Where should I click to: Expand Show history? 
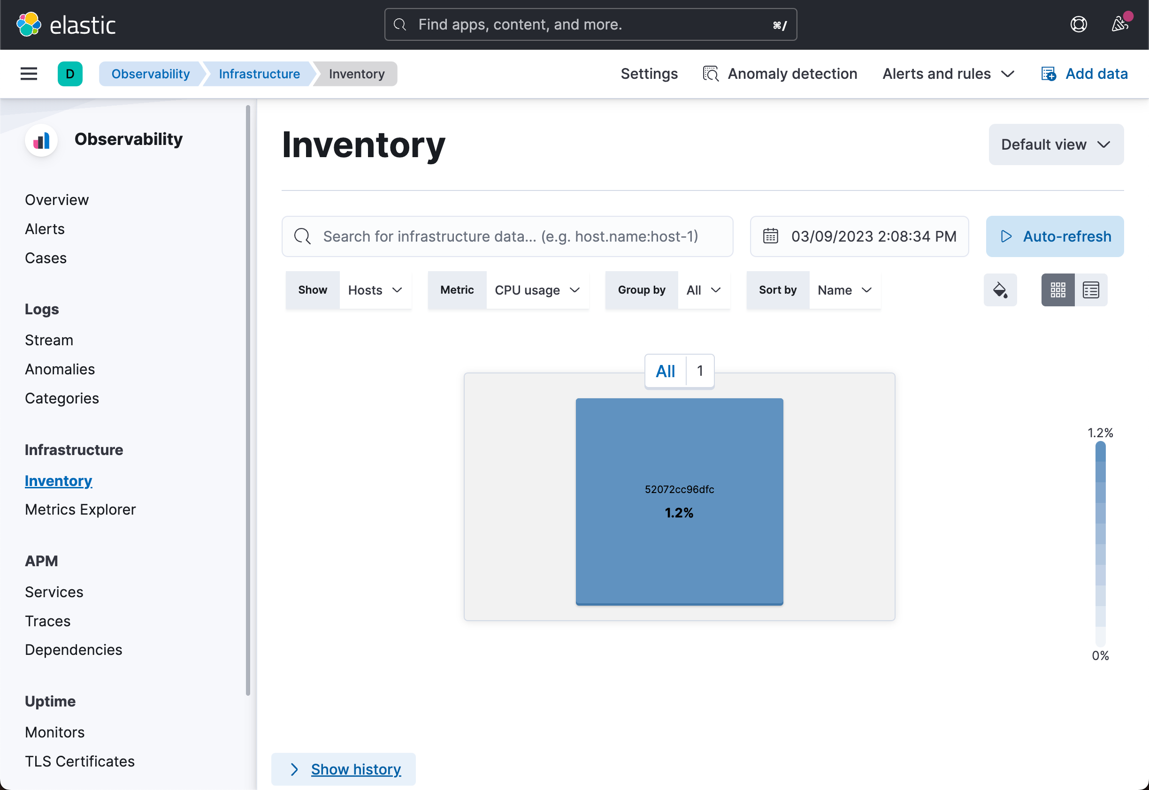point(343,769)
